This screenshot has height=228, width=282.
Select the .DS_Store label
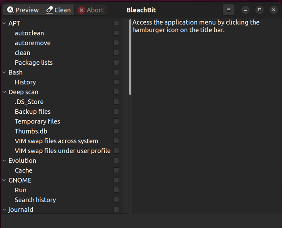(x=29, y=102)
